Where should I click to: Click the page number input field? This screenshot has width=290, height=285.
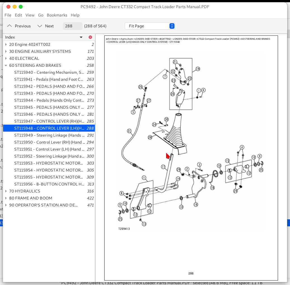point(72,26)
